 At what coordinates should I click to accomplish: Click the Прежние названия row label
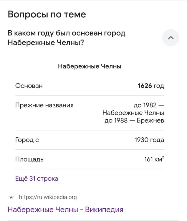pos(44,105)
